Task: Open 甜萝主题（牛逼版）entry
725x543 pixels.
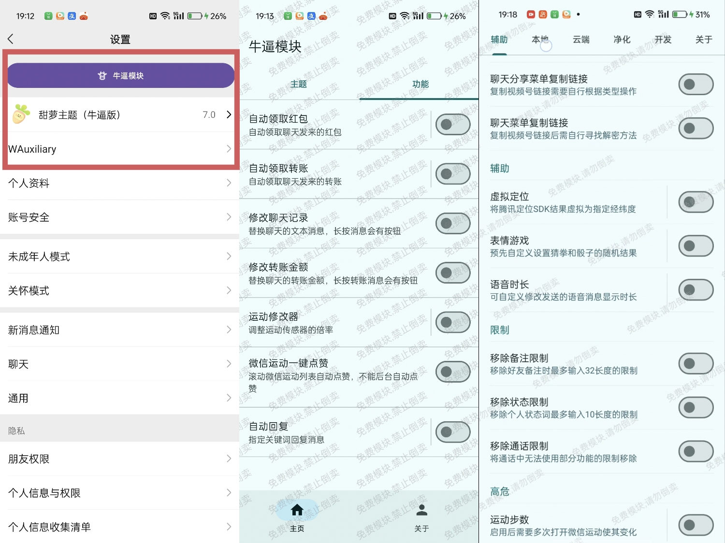Action: click(x=121, y=115)
